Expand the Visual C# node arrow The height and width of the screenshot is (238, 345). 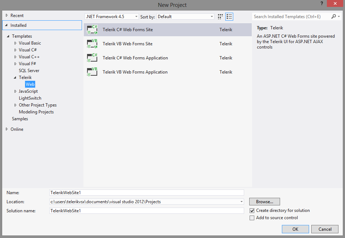tap(15, 50)
